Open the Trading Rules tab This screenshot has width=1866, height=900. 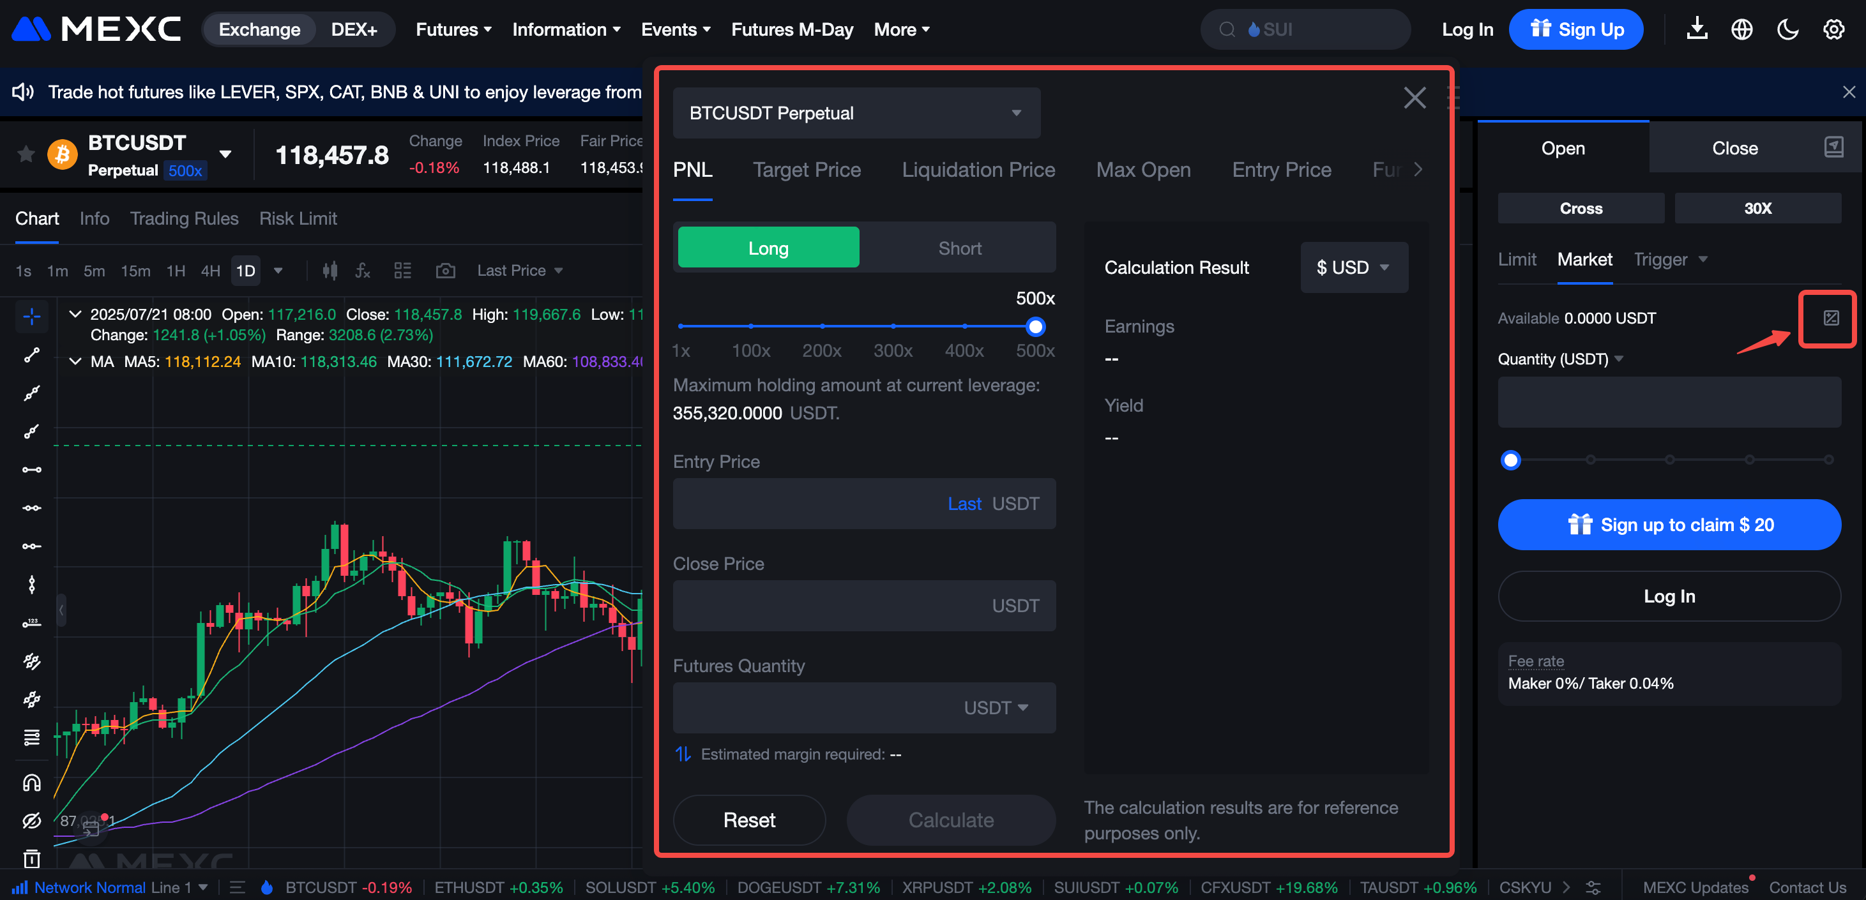(184, 219)
